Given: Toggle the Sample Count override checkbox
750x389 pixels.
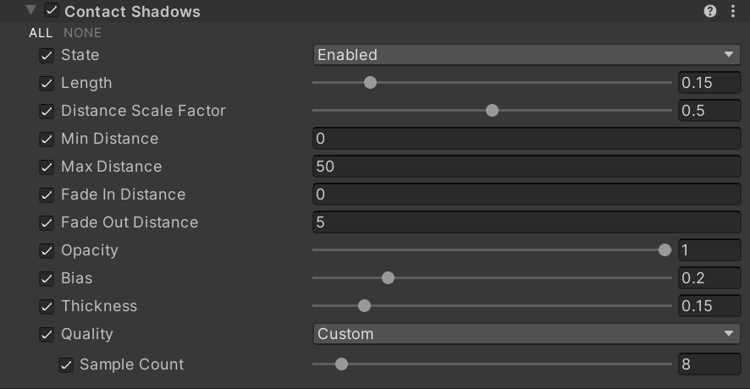Looking at the screenshot, I should pyautogui.click(x=66, y=365).
